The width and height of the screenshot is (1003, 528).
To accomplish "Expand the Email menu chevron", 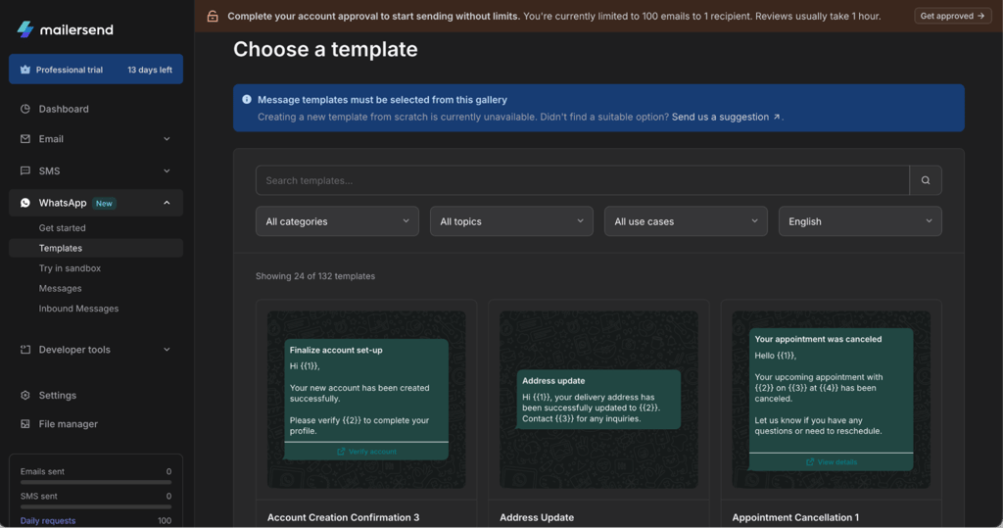I will (x=167, y=139).
